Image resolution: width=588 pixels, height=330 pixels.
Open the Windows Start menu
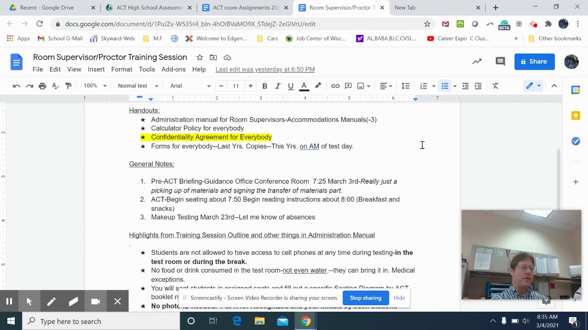(11, 321)
